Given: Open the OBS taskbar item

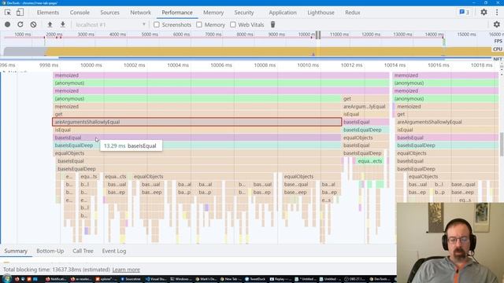Looking at the screenshot, I should (354, 279).
